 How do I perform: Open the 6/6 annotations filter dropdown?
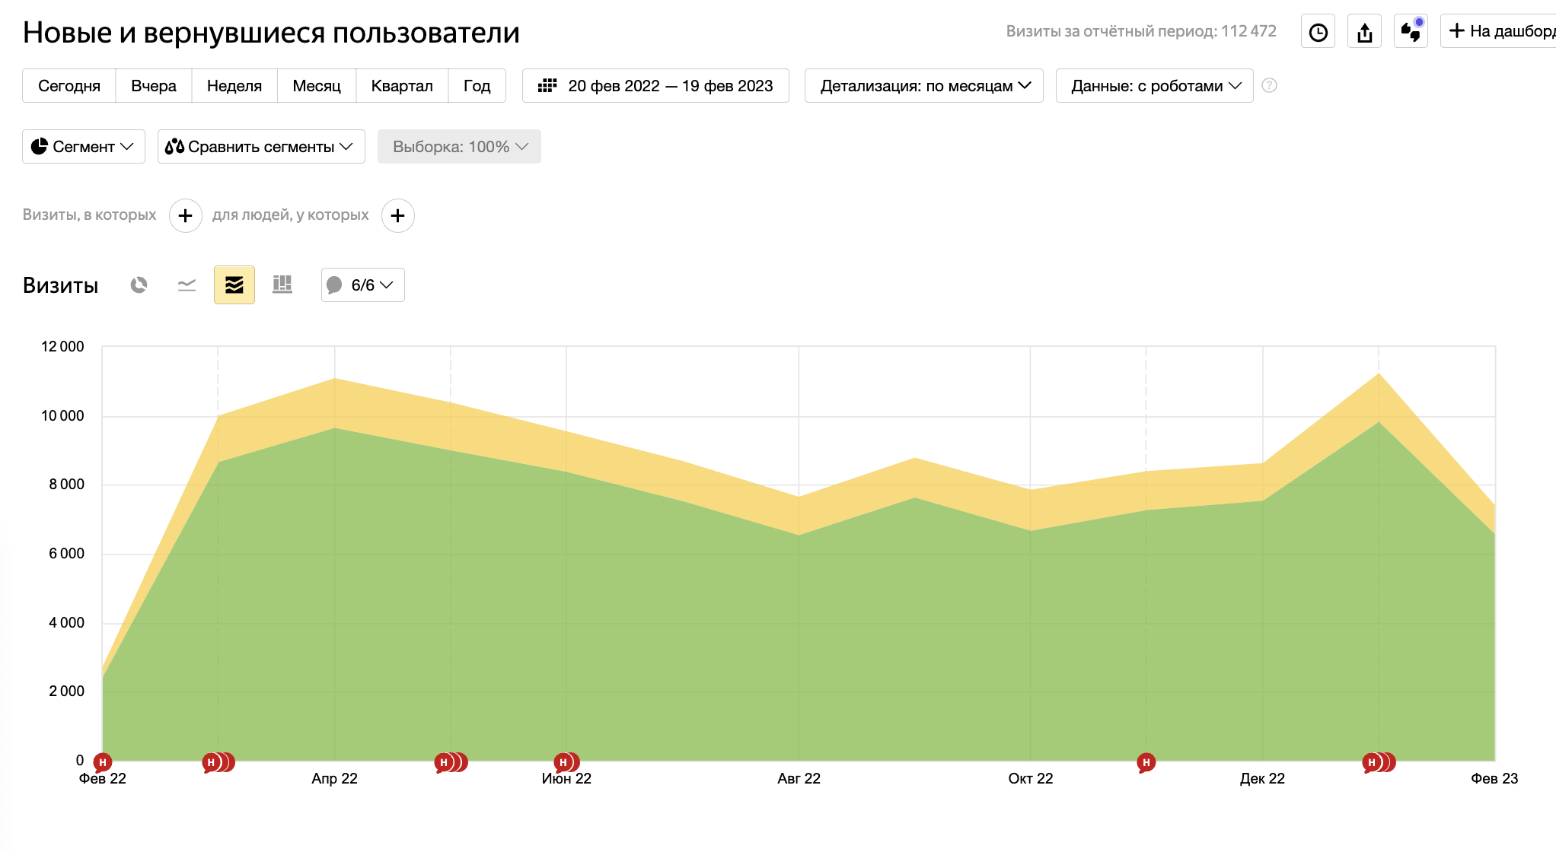pyautogui.click(x=363, y=285)
